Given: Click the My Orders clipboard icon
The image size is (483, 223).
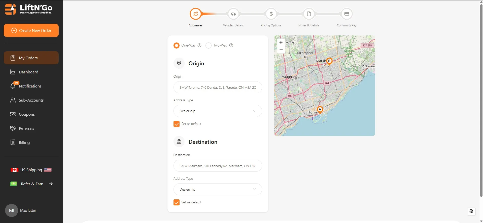Looking at the screenshot, I should point(13,58).
